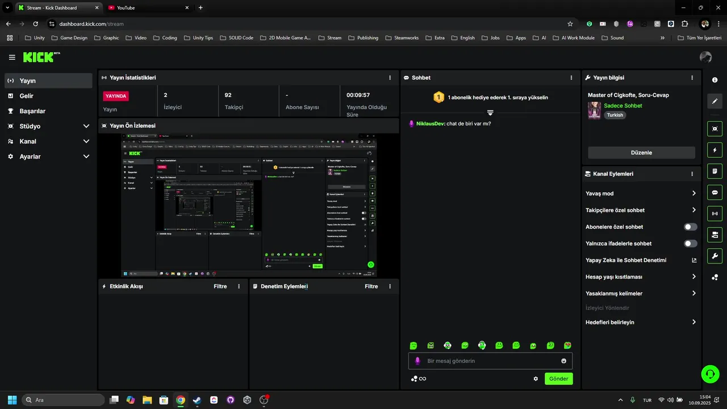Toggle the wrench stream info widget icon
Screen dimensions: 727x409
coord(715,256)
